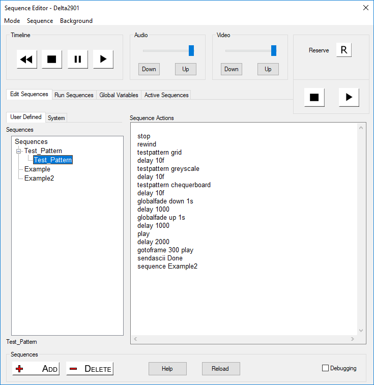Delete the selected sequence with the minus button

[x=90, y=369]
